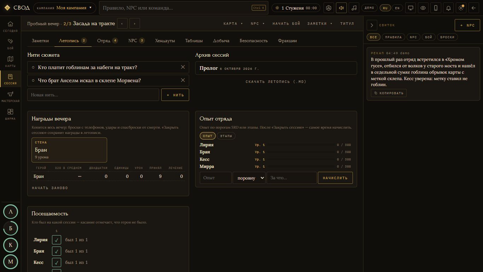Screen dimensions: 483x272
Task: Switch interface language to EN
Action: tap(397, 8)
